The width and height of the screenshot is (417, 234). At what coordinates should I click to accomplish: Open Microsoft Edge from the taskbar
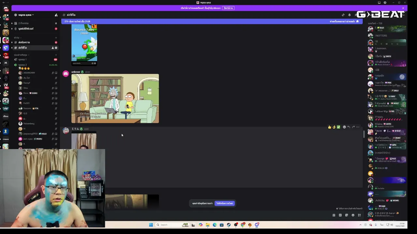[215, 225]
